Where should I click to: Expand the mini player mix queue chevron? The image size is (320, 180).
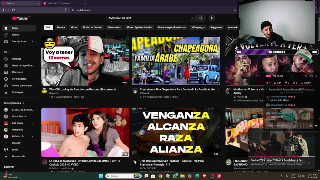(x=309, y=163)
